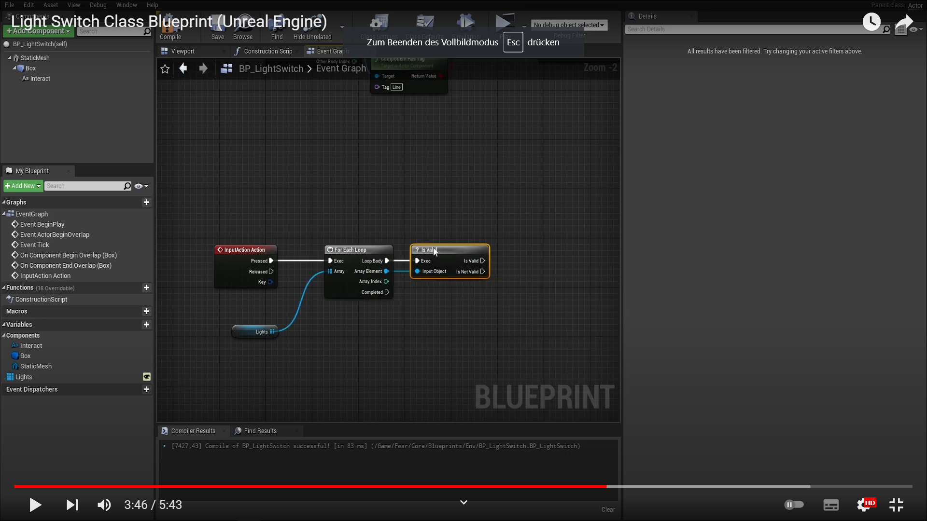The width and height of the screenshot is (927, 521).
Task: Open the Edit menu
Action: click(x=28, y=5)
